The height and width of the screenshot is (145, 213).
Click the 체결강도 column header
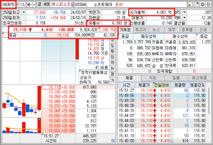click(197, 85)
